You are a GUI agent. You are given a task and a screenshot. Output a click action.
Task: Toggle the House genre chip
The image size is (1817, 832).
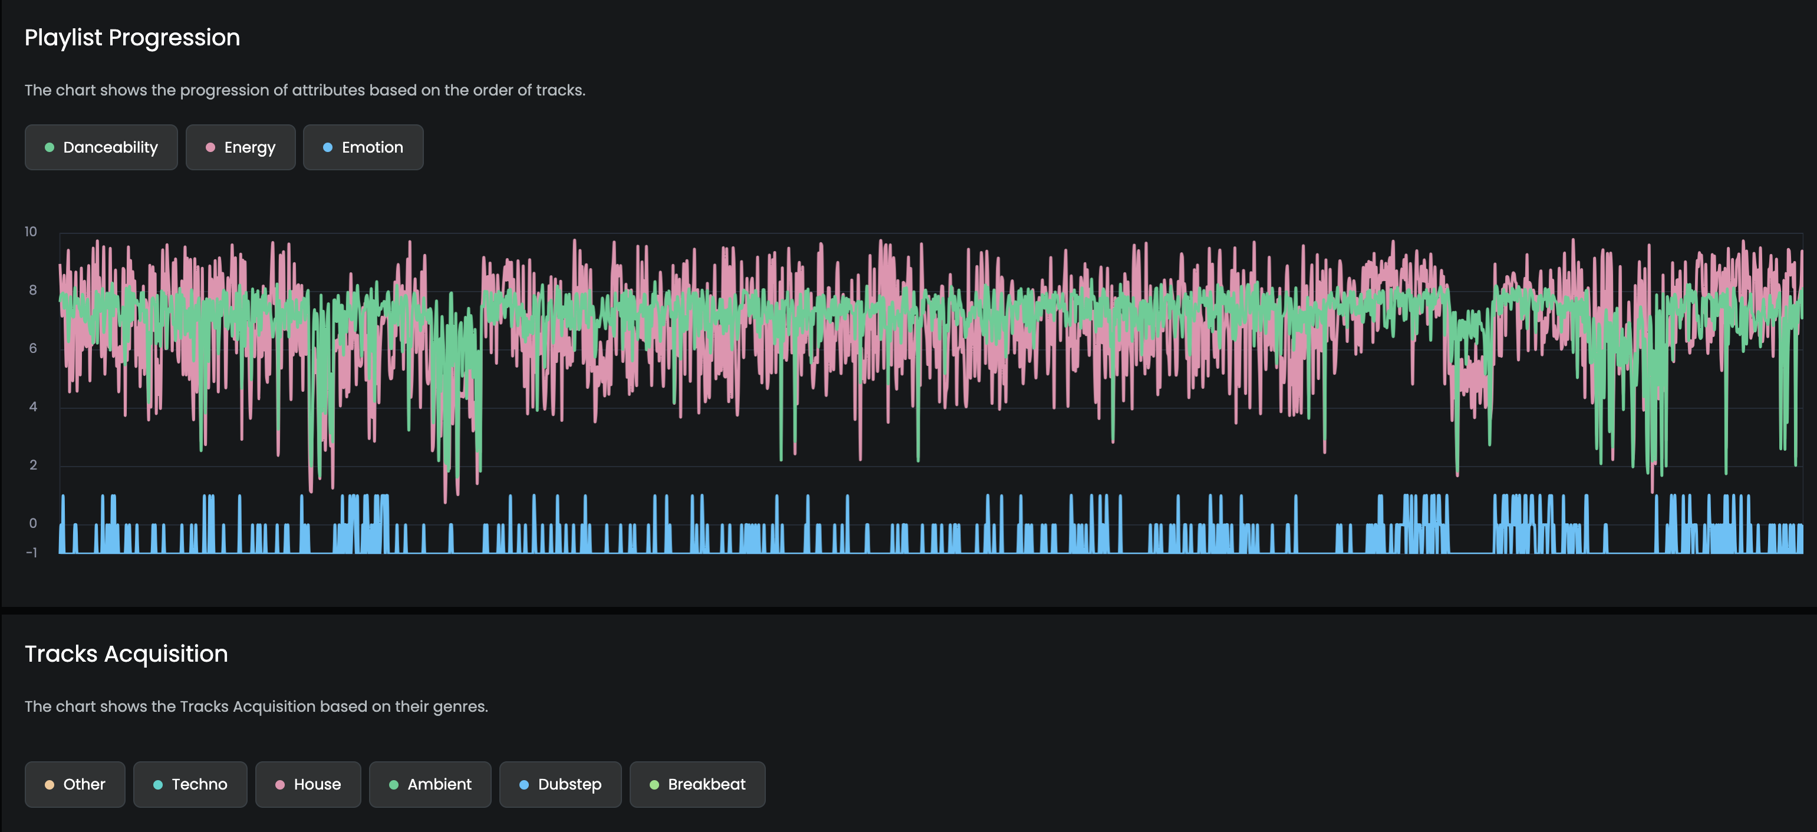[308, 784]
